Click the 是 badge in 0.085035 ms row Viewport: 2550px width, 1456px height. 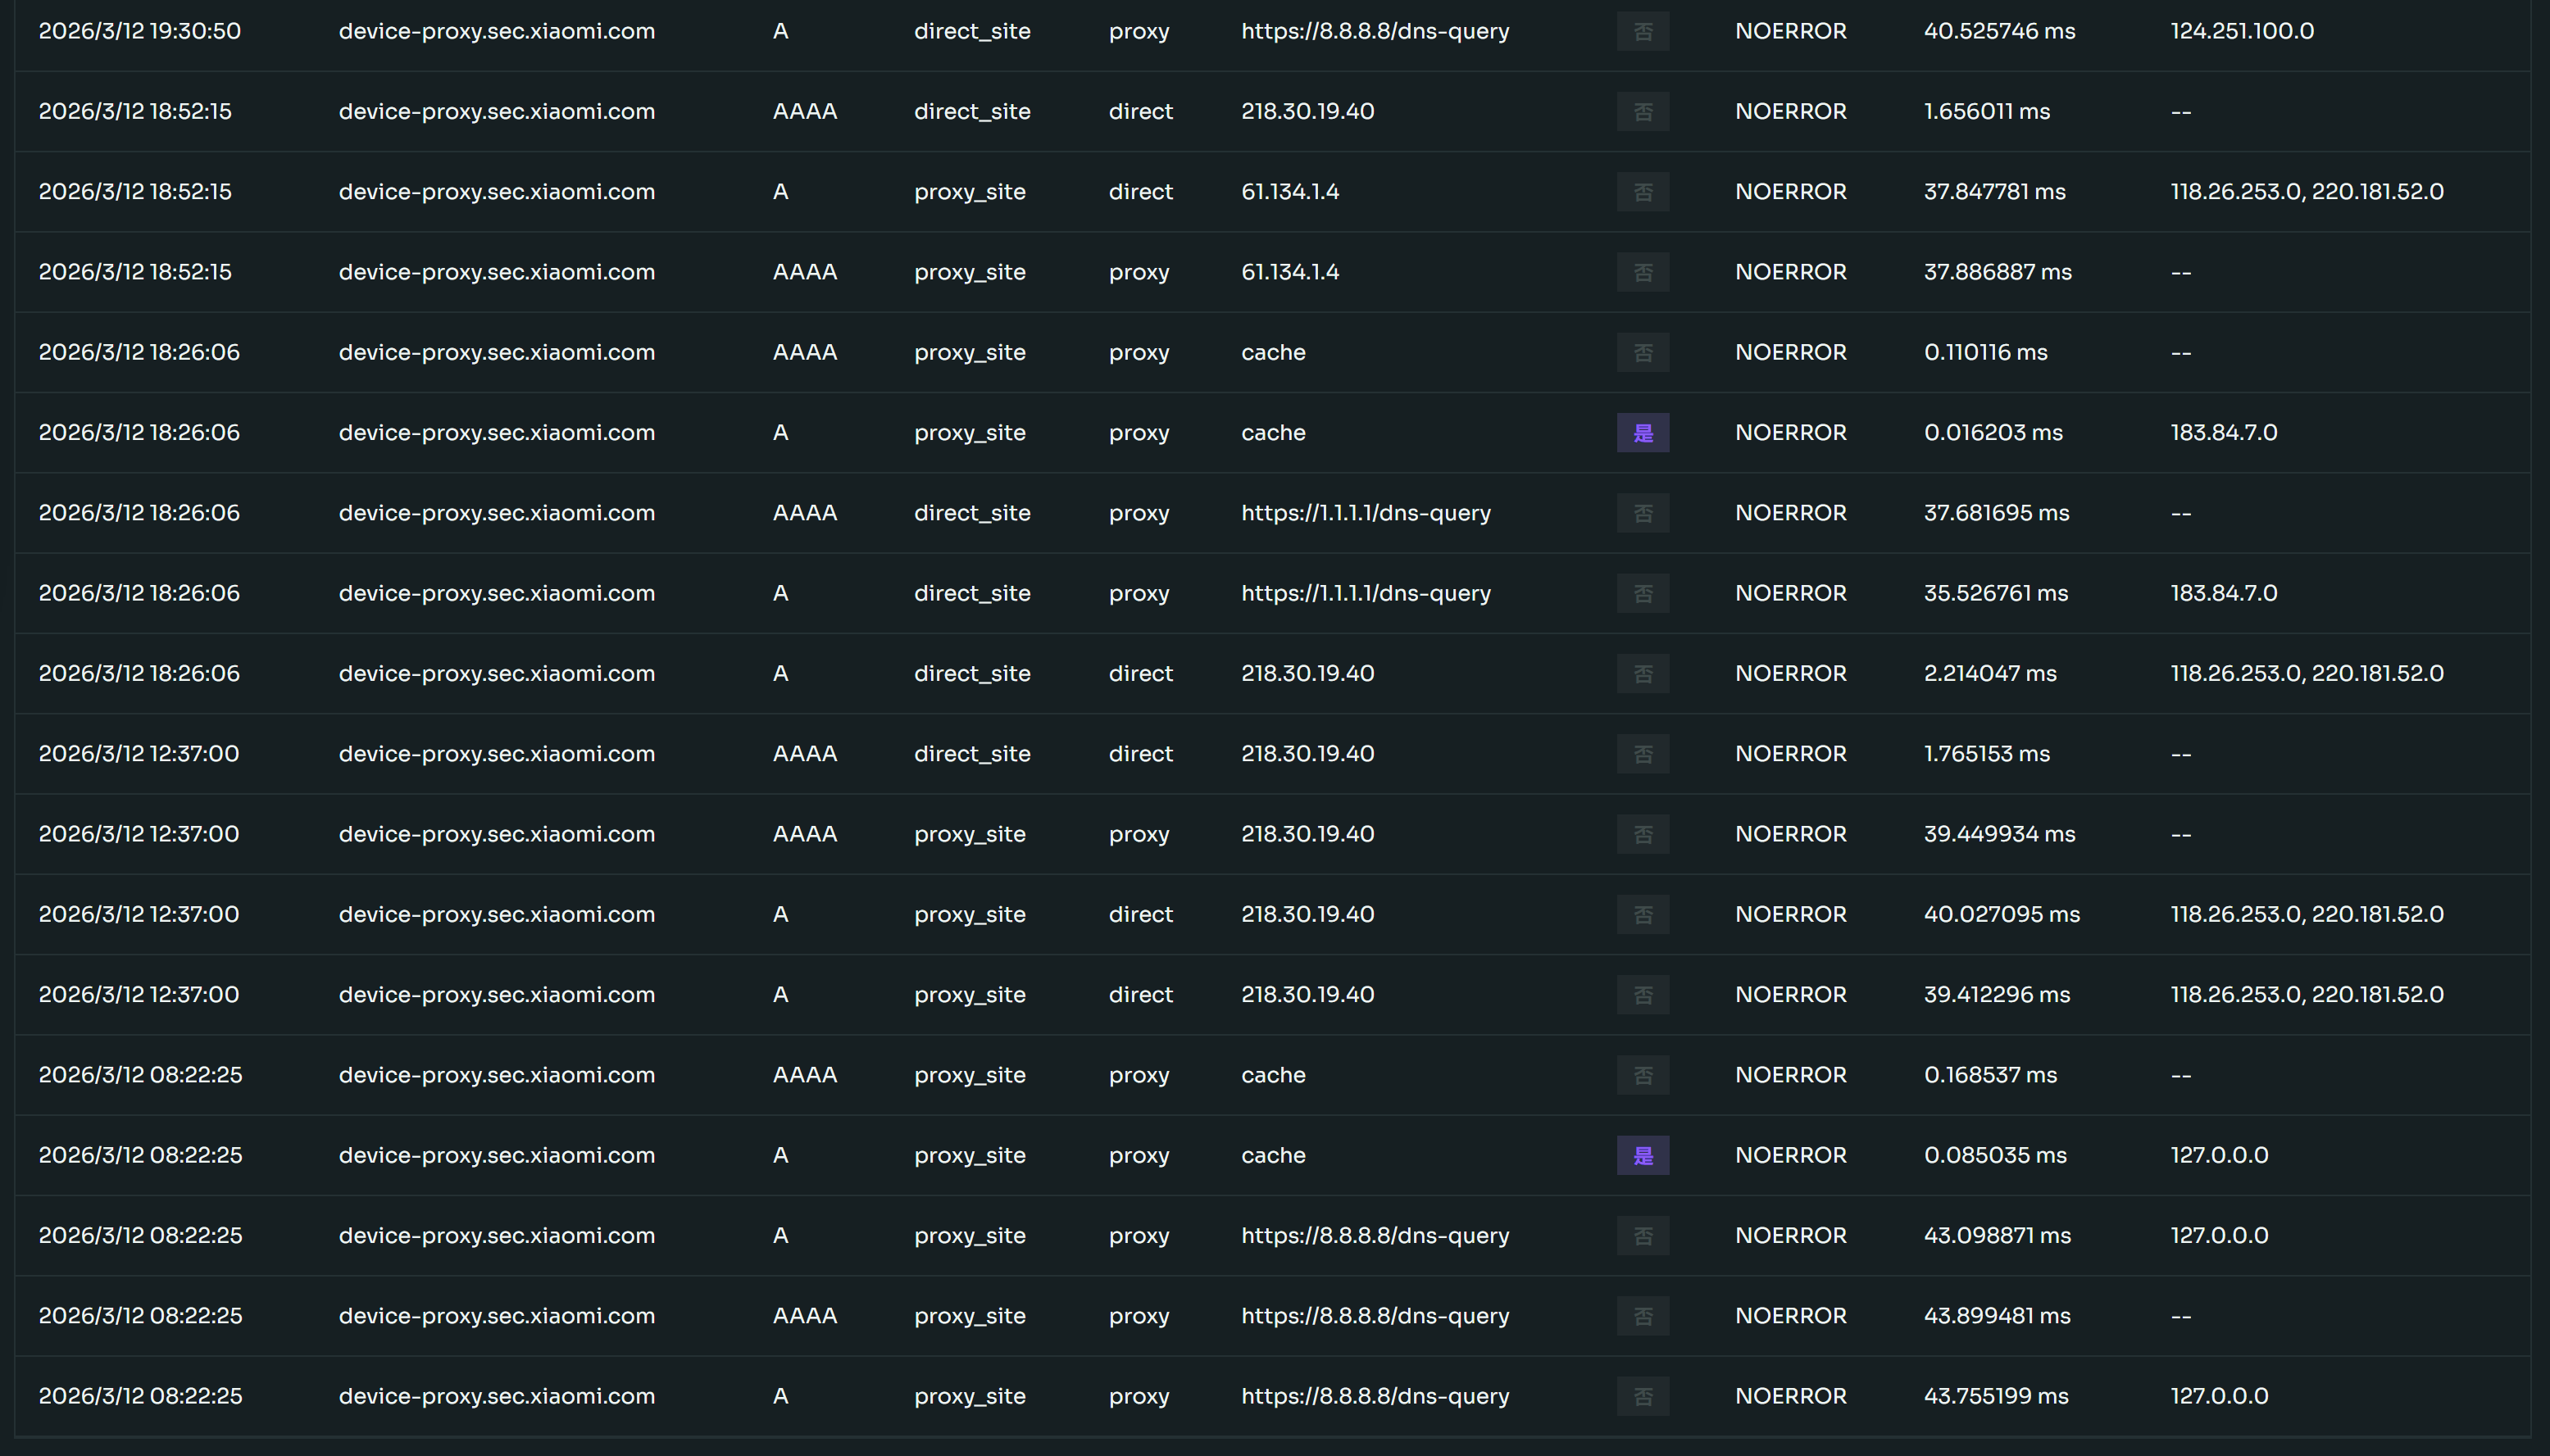click(1643, 1156)
